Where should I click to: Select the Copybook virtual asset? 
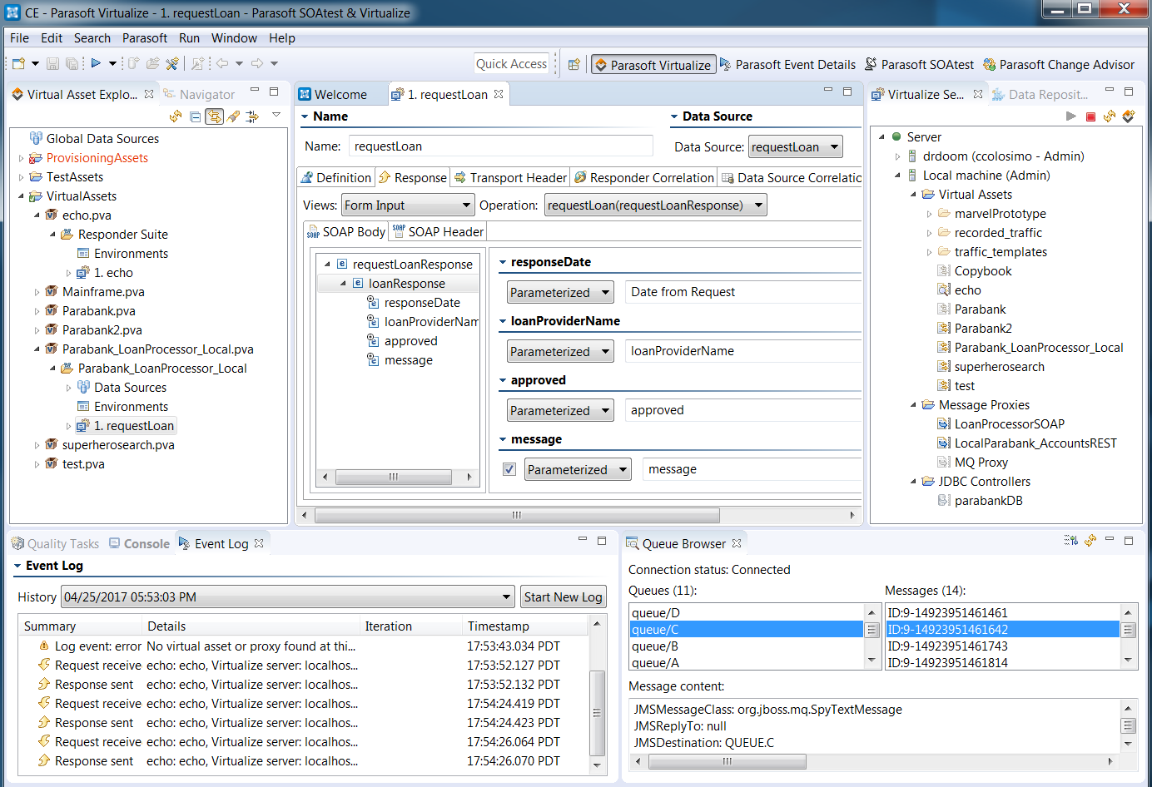tap(983, 271)
